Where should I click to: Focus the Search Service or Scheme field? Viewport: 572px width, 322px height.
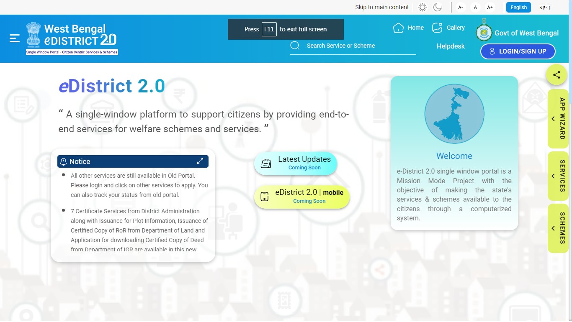pyautogui.click(x=353, y=46)
